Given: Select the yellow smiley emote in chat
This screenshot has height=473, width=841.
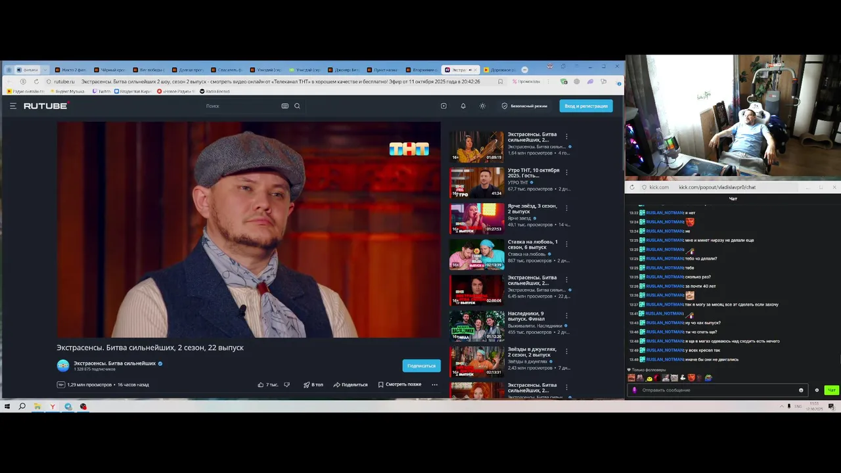Looking at the screenshot, I should (x=648, y=378).
